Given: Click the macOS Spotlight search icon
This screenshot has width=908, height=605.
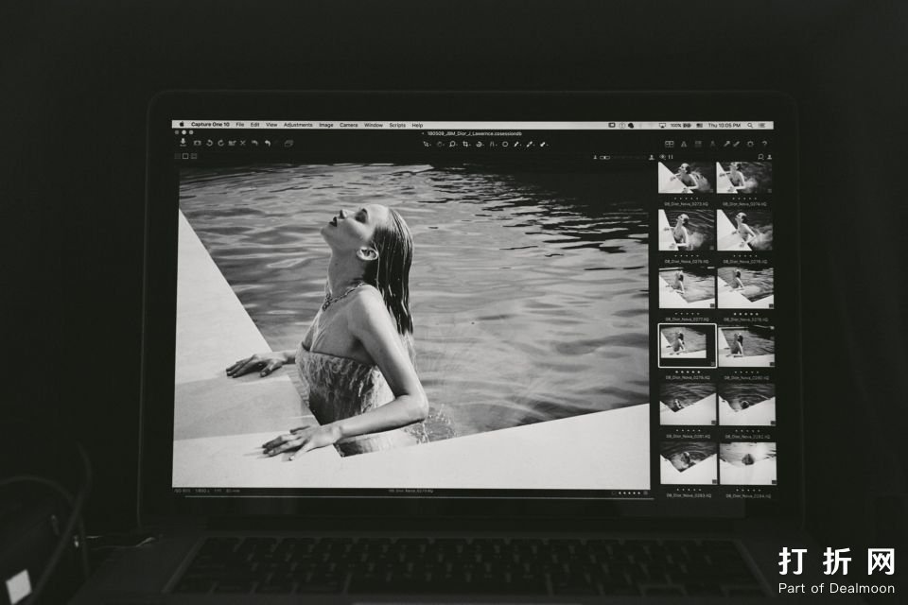Looking at the screenshot, I should point(751,125).
